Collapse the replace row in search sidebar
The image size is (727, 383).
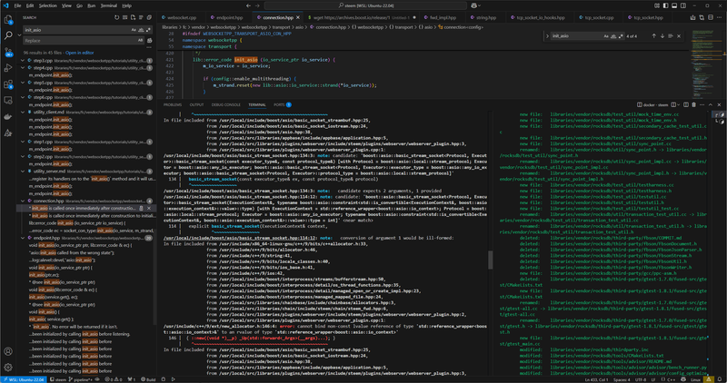pos(19,35)
